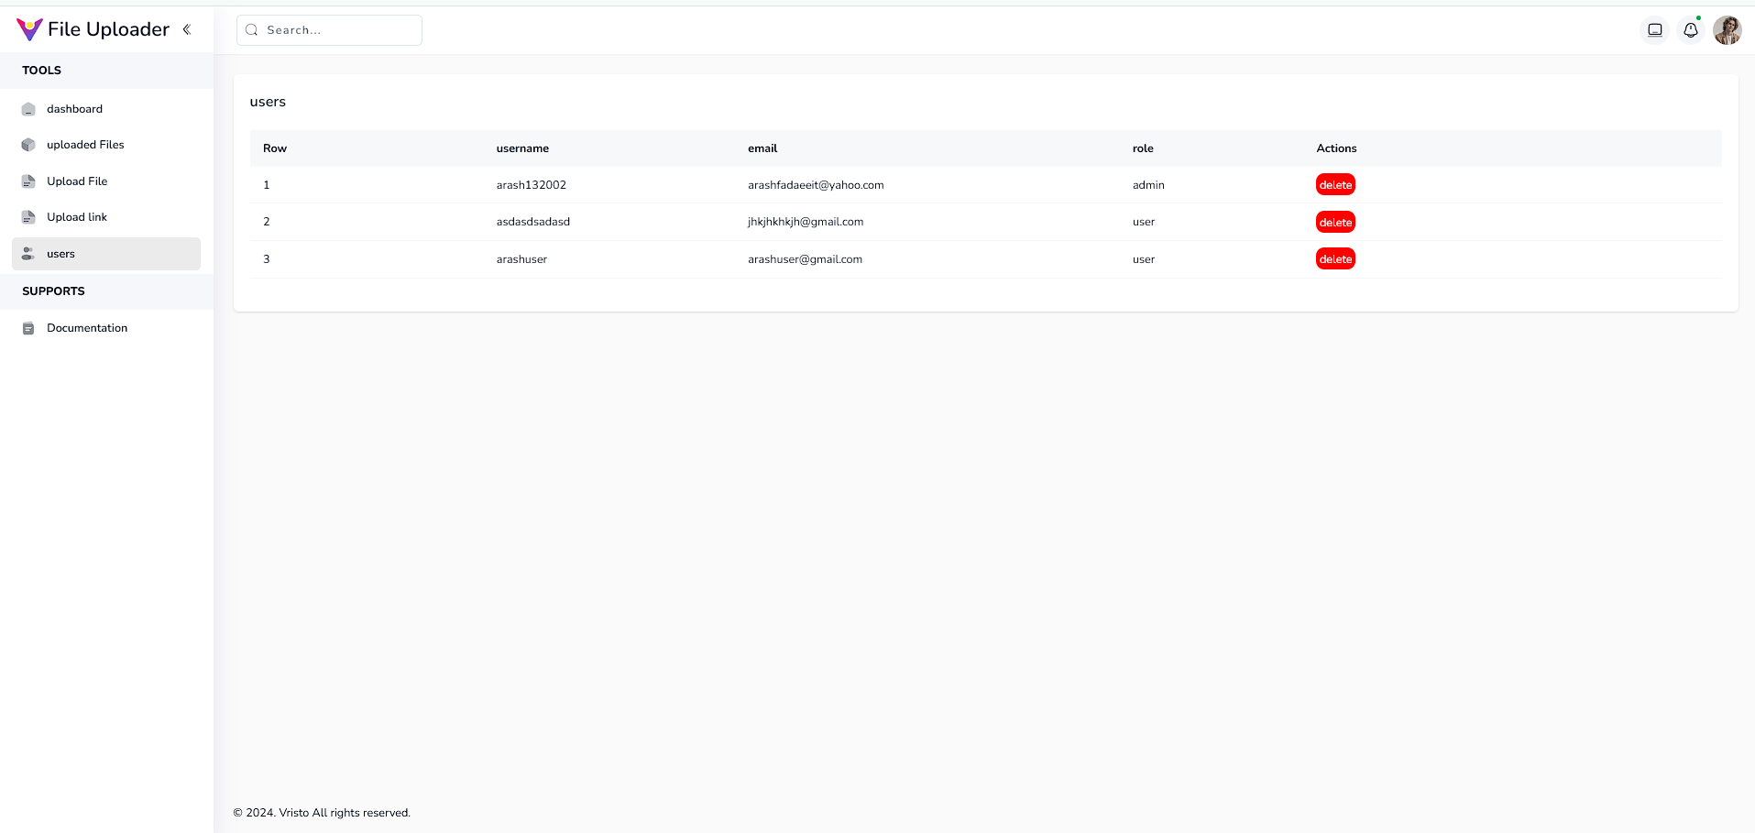Focus the Search input field
1755x833 pixels.
pyautogui.click(x=329, y=30)
